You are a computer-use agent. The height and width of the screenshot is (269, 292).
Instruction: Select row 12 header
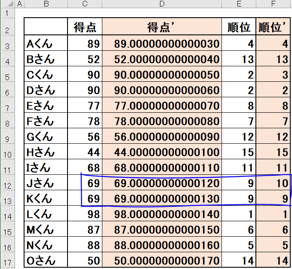[x=7, y=182]
